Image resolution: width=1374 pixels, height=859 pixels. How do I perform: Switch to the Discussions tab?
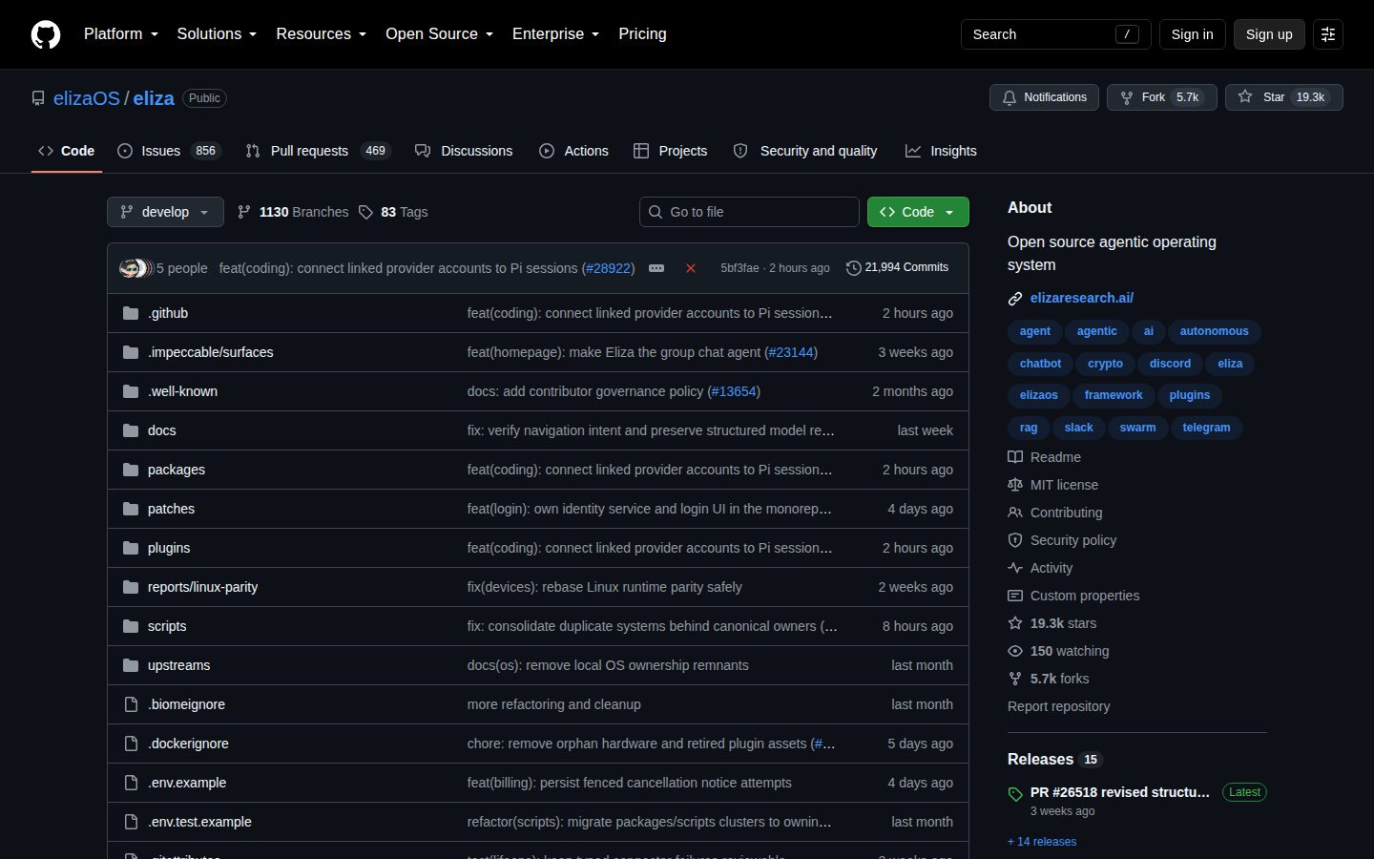coord(464,151)
